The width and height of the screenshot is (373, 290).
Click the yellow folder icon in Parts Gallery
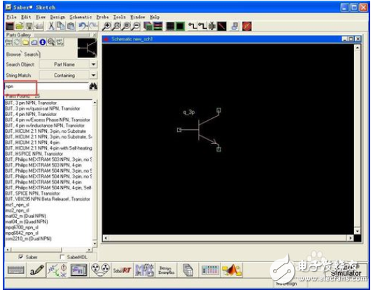pyautogui.click(x=25, y=42)
